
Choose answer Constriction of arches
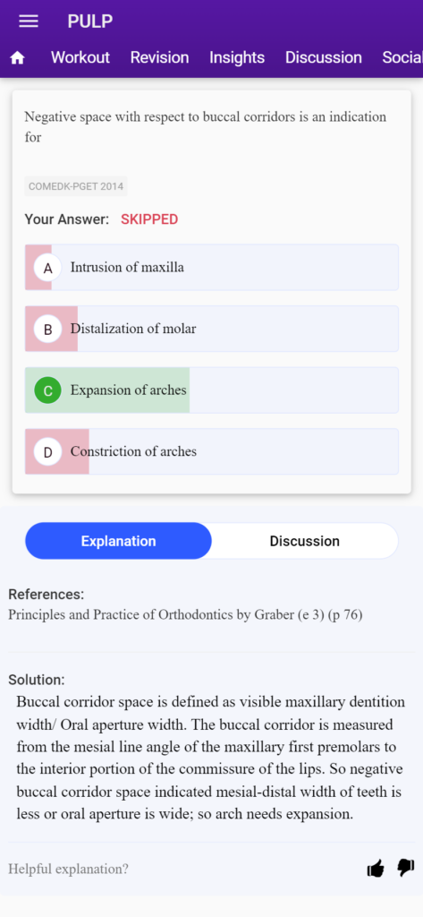(211, 451)
